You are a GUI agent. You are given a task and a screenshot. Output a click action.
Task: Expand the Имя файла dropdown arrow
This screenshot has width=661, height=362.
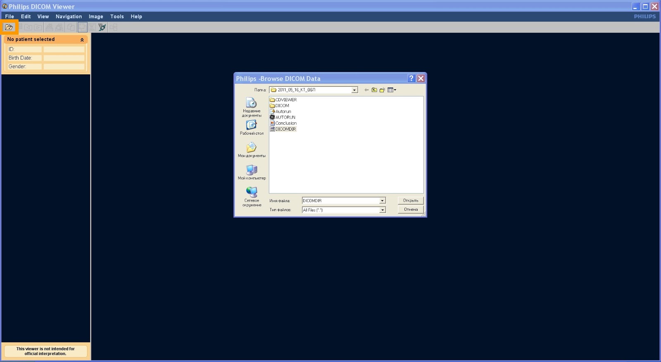pos(382,200)
